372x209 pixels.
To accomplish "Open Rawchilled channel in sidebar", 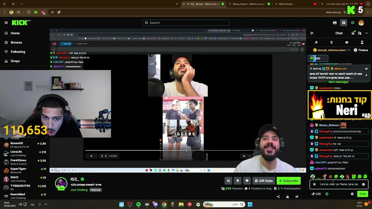I will [x=25, y=196].
